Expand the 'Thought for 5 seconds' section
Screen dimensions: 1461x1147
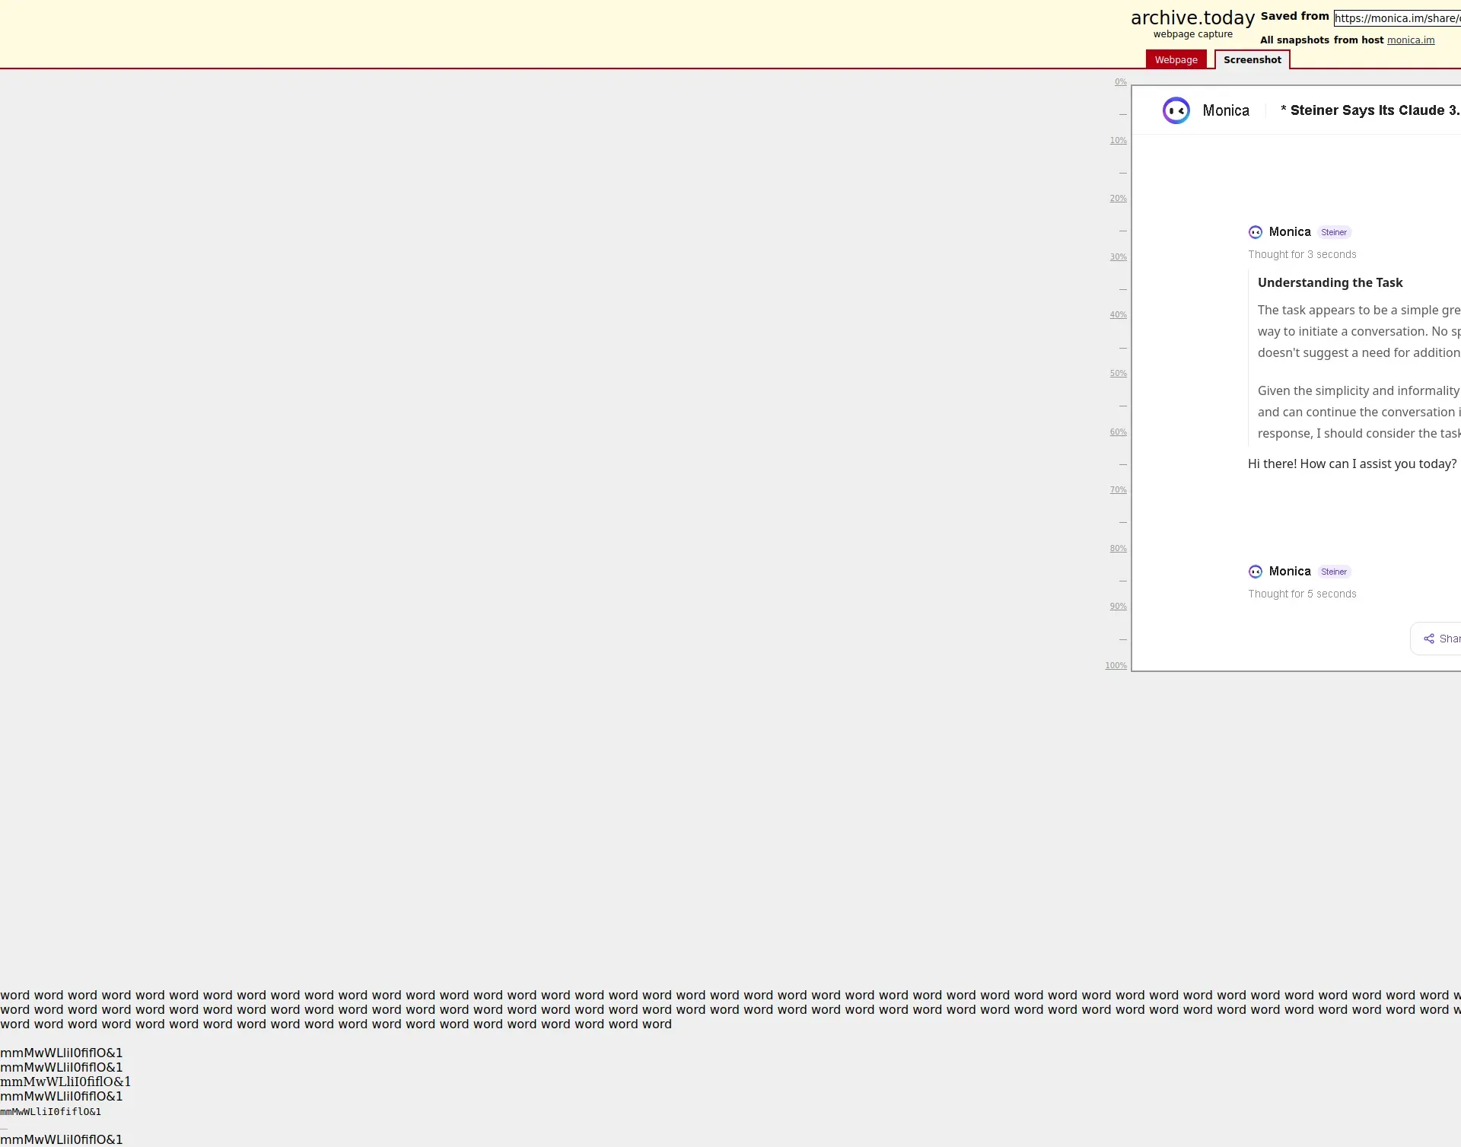[1301, 594]
